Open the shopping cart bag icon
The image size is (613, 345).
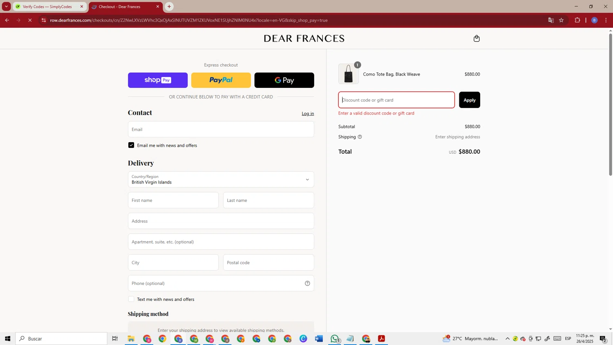[477, 38]
